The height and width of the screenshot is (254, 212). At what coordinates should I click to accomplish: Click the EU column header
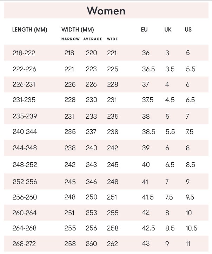tap(144, 30)
